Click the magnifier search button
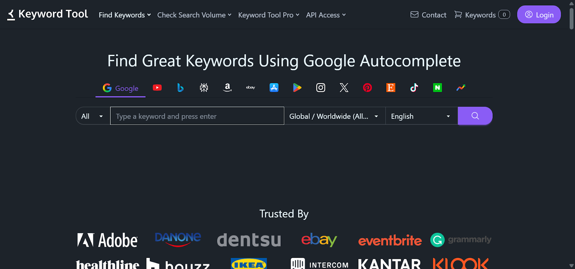The image size is (575, 269). pos(475,116)
